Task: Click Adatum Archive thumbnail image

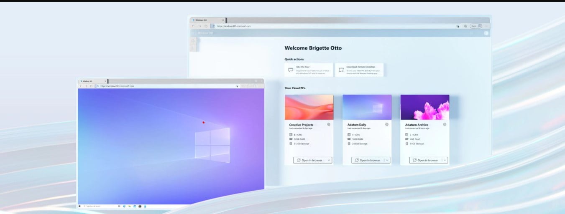Action: point(425,107)
